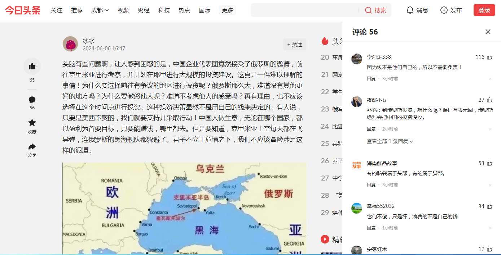Go to the 财经 channel
The width and height of the screenshot is (501, 255).
click(x=144, y=10)
